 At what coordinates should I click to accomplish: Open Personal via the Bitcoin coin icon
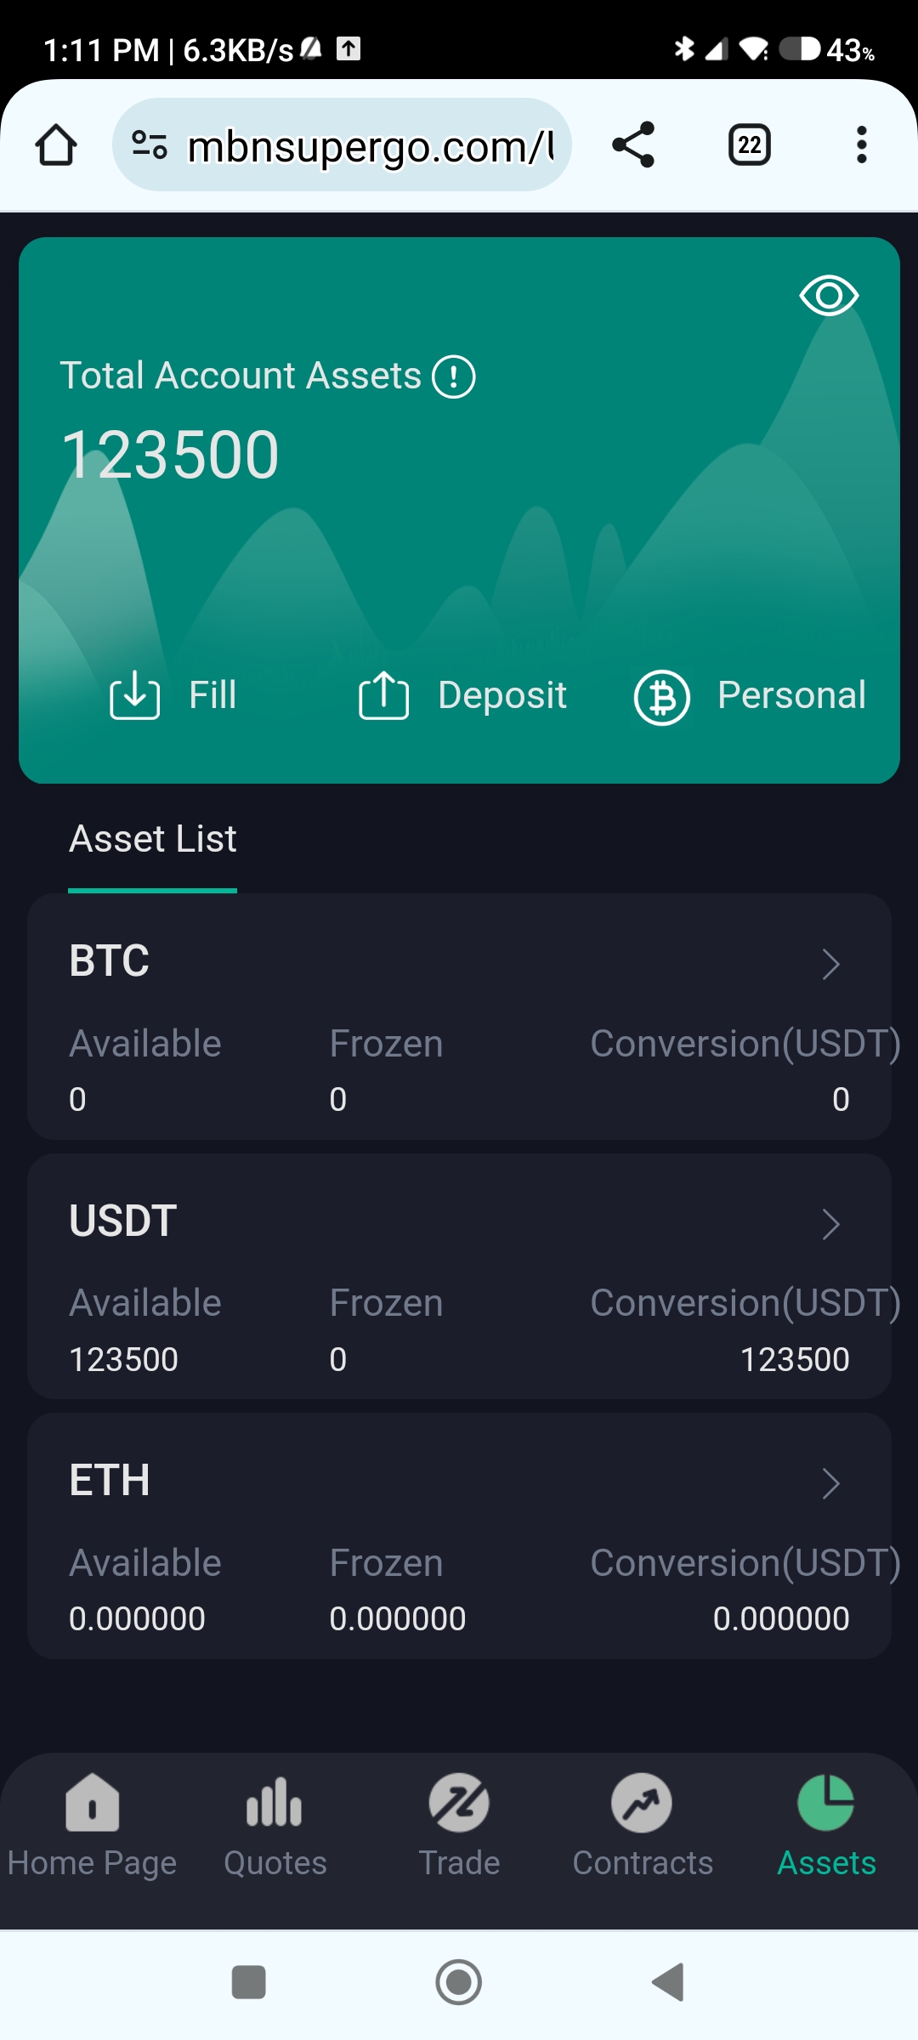pos(661,698)
